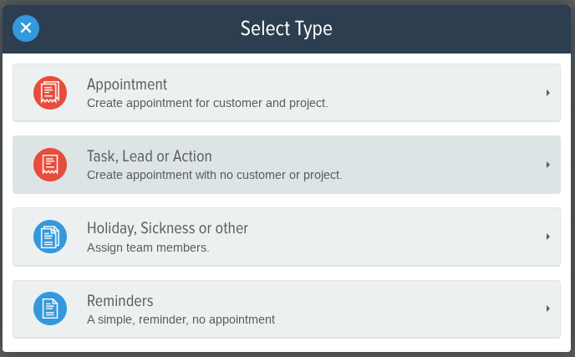
Task: Select the Task, Lead or Action heading
Action: 150,156
